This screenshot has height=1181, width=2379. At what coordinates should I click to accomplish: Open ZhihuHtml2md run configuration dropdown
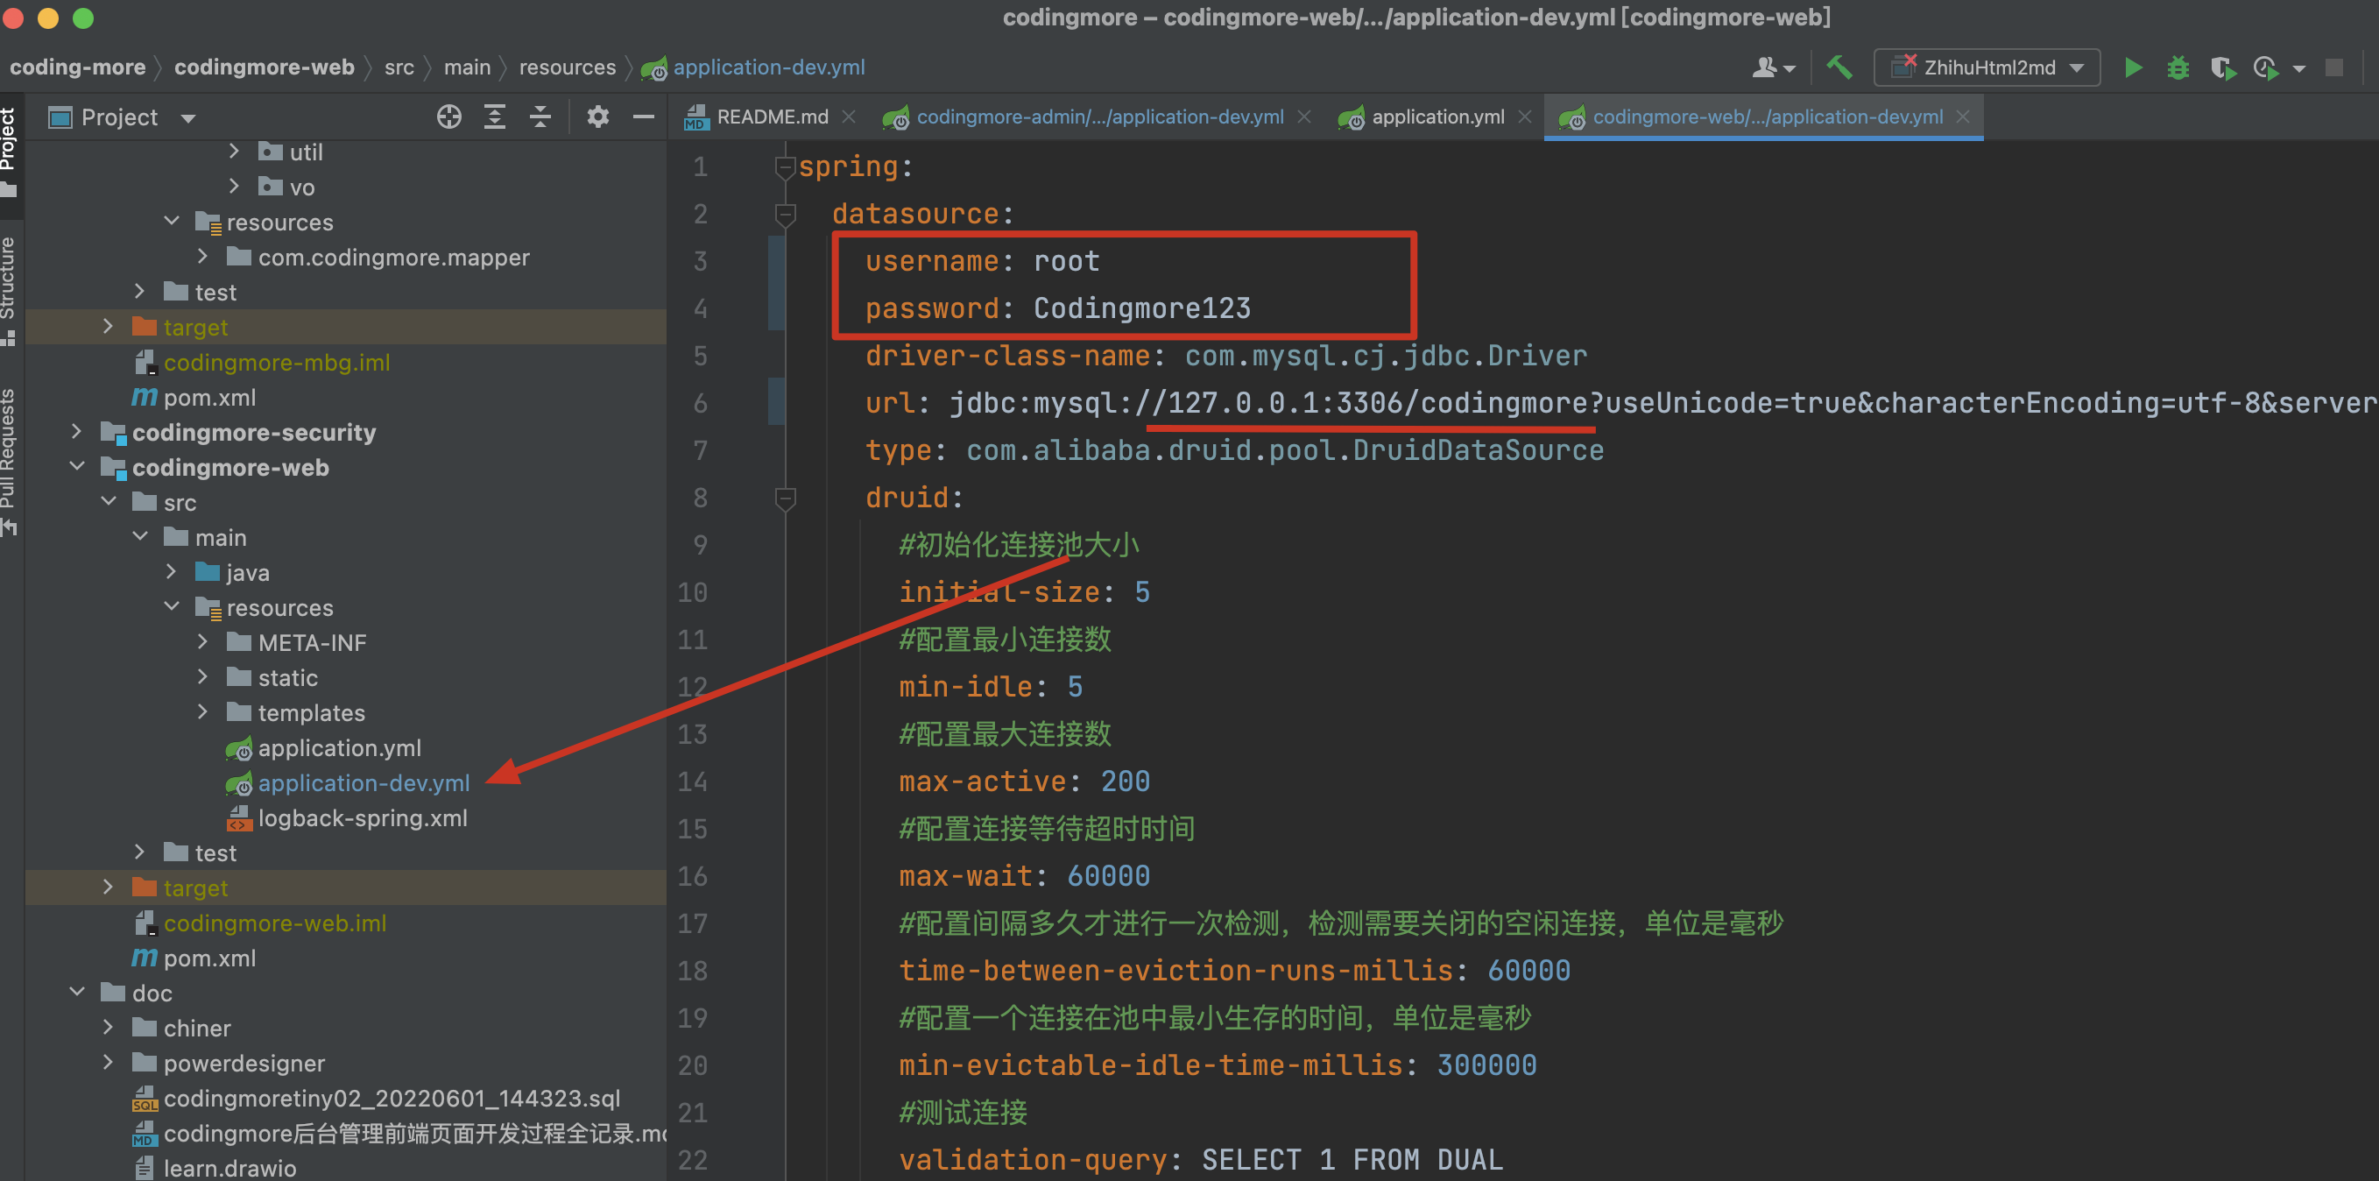[x=1987, y=67]
